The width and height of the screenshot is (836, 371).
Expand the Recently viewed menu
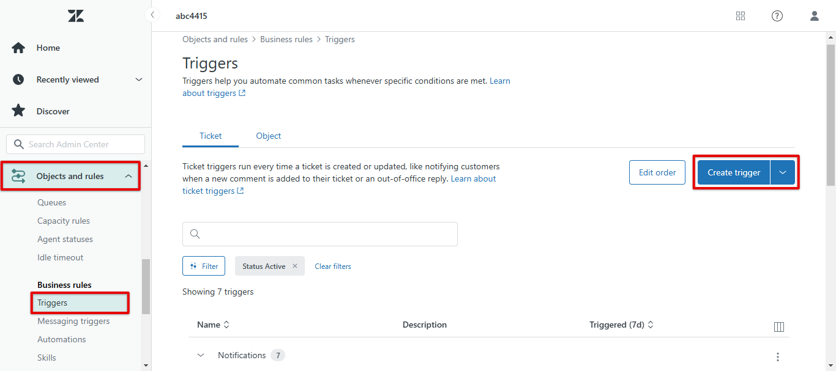click(x=139, y=79)
